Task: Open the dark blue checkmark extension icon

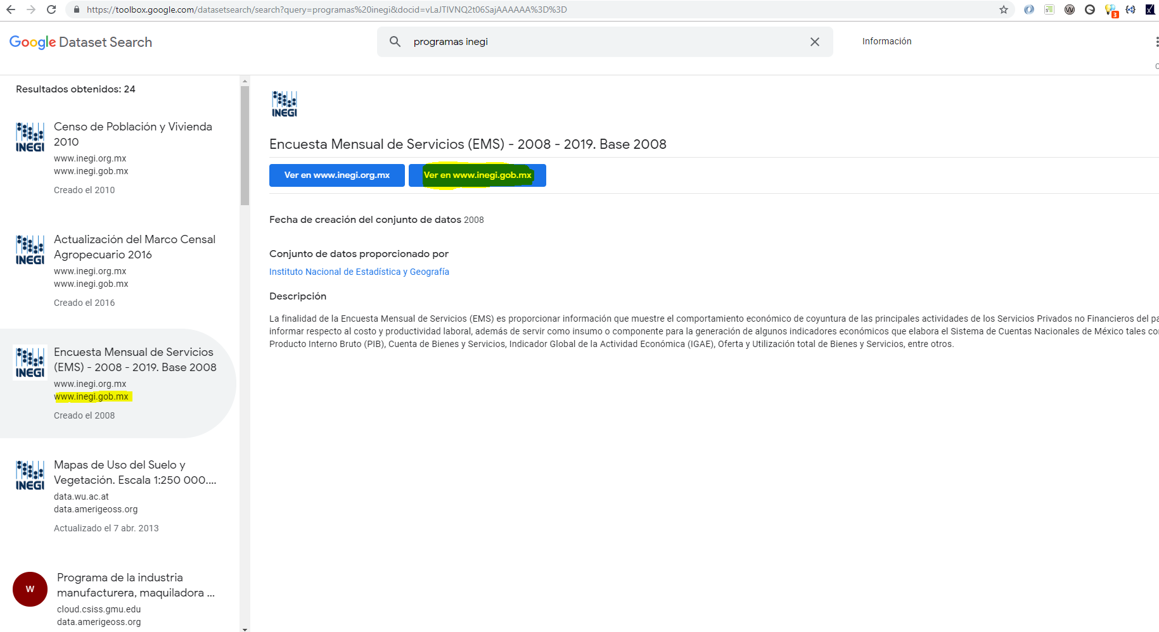Action: (1150, 9)
